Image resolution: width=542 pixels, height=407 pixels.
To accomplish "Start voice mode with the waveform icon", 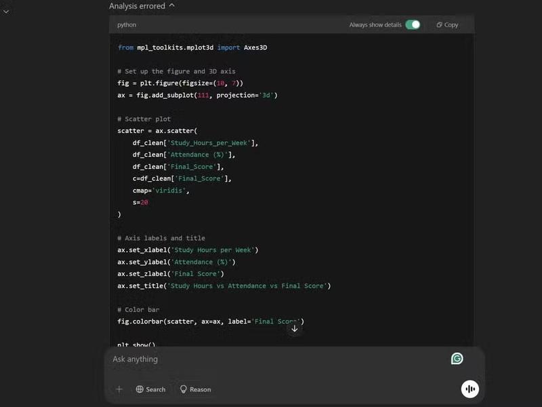I will click(x=470, y=389).
